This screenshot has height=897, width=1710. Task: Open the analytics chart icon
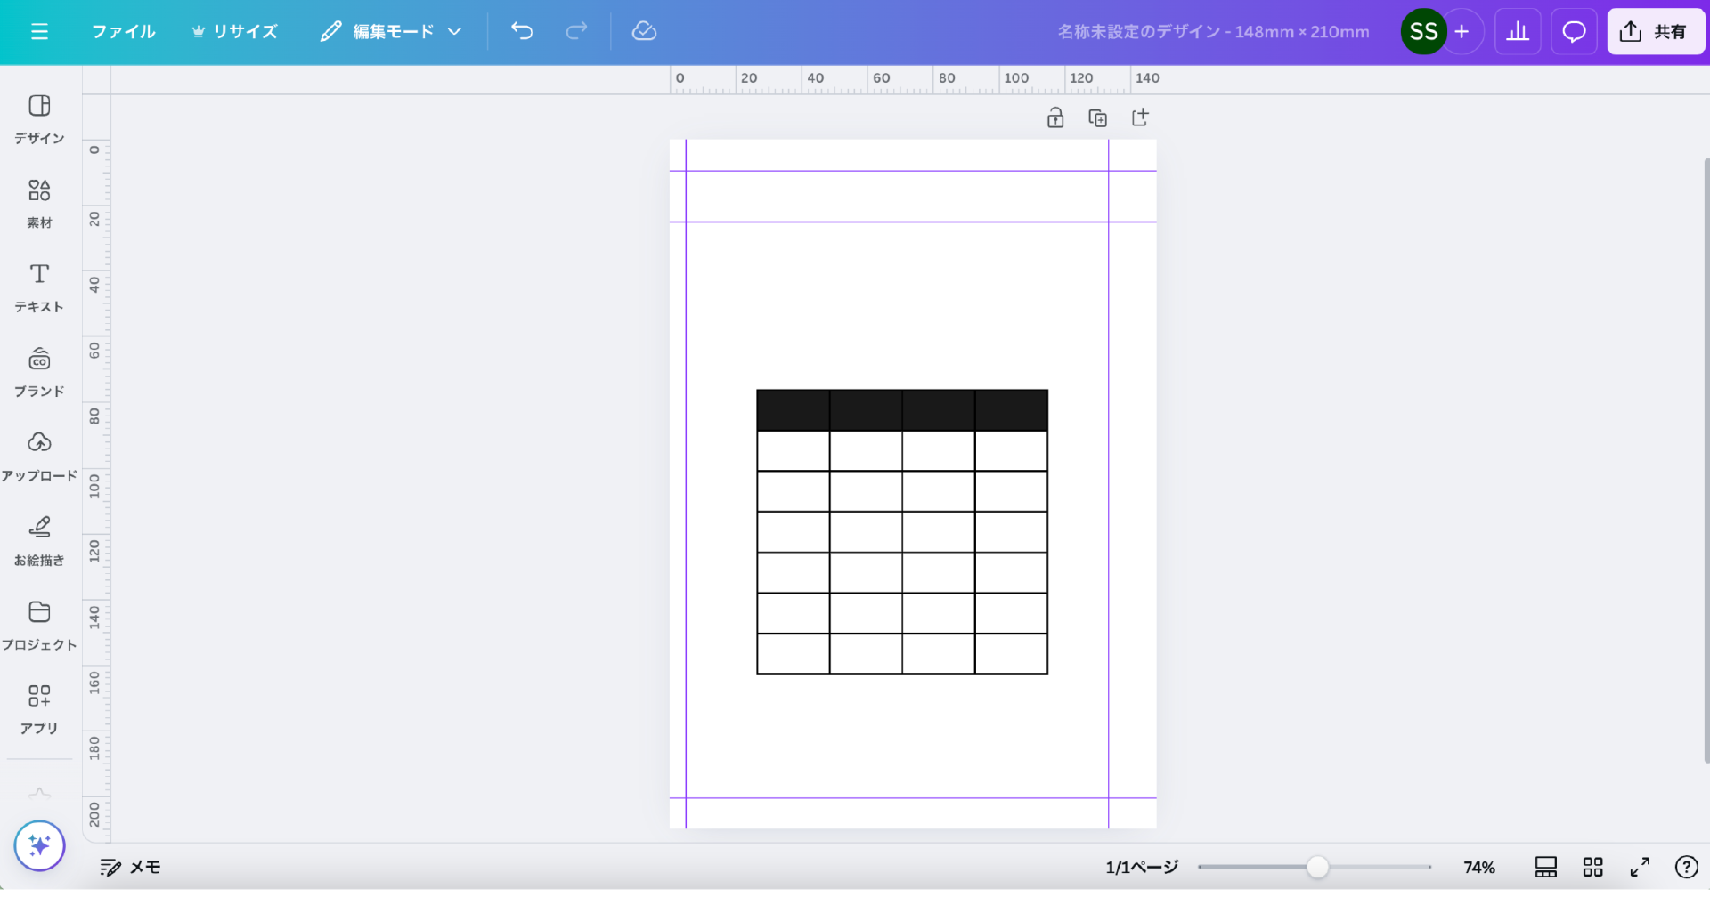[x=1518, y=32]
